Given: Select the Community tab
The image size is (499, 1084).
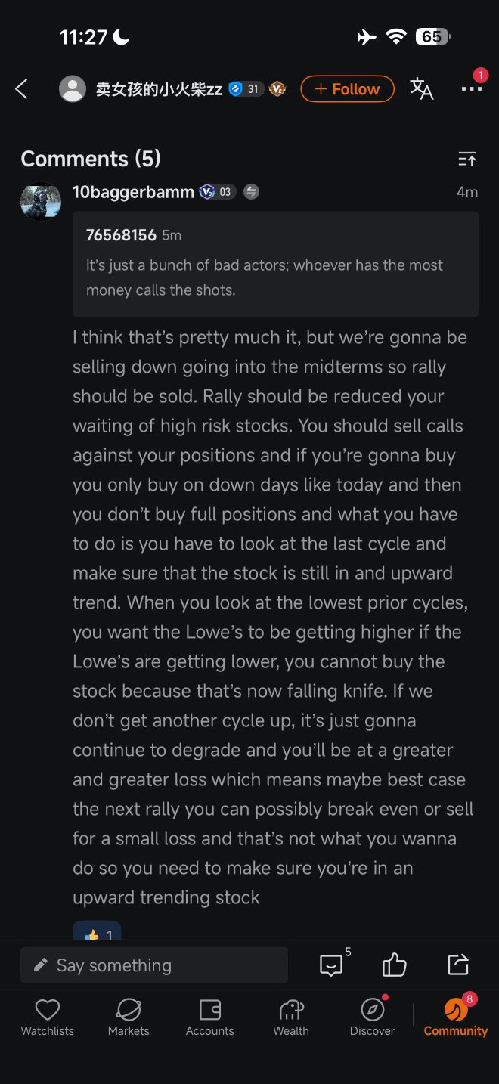Looking at the screenshot, I should coord(456,1017).
